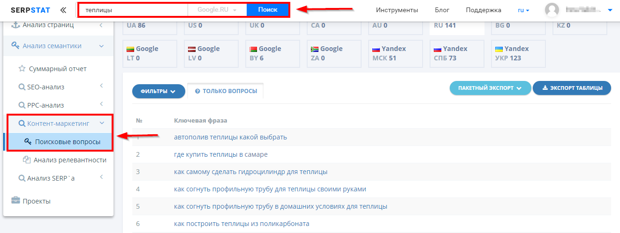
Task: Open keyword где купить теплицы в самаре
Action: tap(221, 154)
